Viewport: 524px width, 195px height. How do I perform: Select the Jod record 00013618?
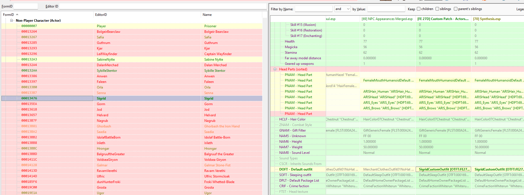(x=132, y=109)
